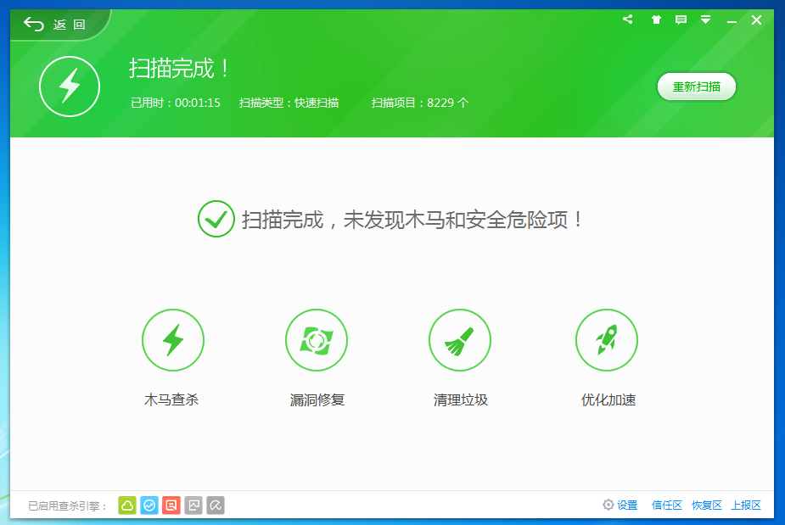Click the 木马查杀 label

click(x=171, y=399)
